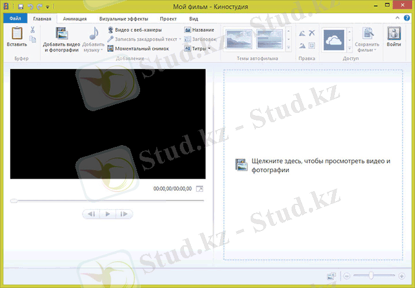This screenshot has height=288, width=415.
Task: Click the Войти sign-in button
Action: point(394,36)
